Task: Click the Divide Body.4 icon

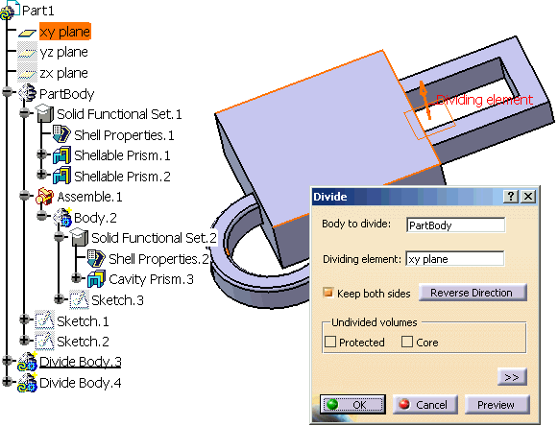Action: pos(28,383)
